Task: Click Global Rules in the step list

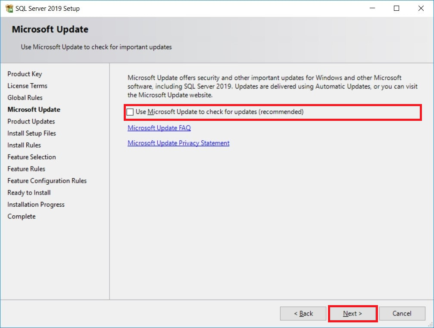Action: (25, 98)
